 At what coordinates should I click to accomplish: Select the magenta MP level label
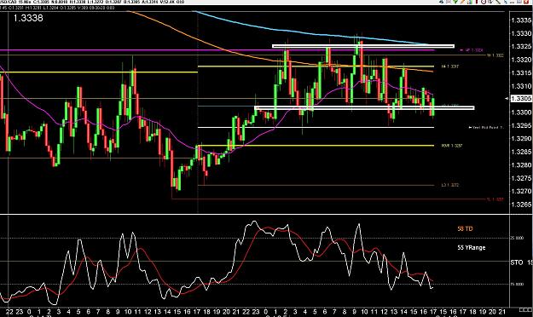tap(472, 50)
